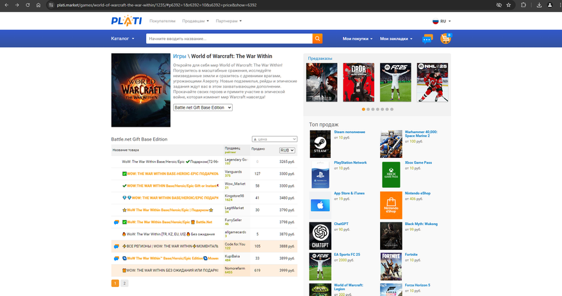Open the Nomorefarm offer row at 3999 руб.
562x296 pixels.
[204, 270]
